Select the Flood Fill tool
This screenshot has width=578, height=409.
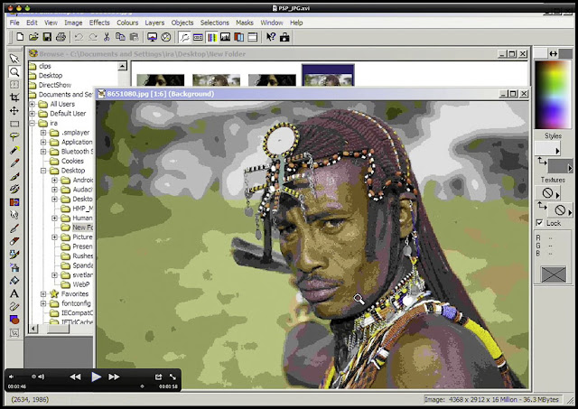point(14,281)
